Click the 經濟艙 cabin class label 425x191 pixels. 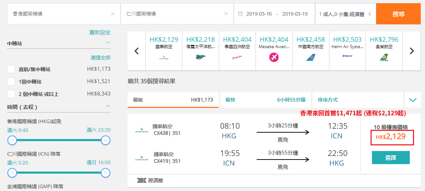click(156, 180)
